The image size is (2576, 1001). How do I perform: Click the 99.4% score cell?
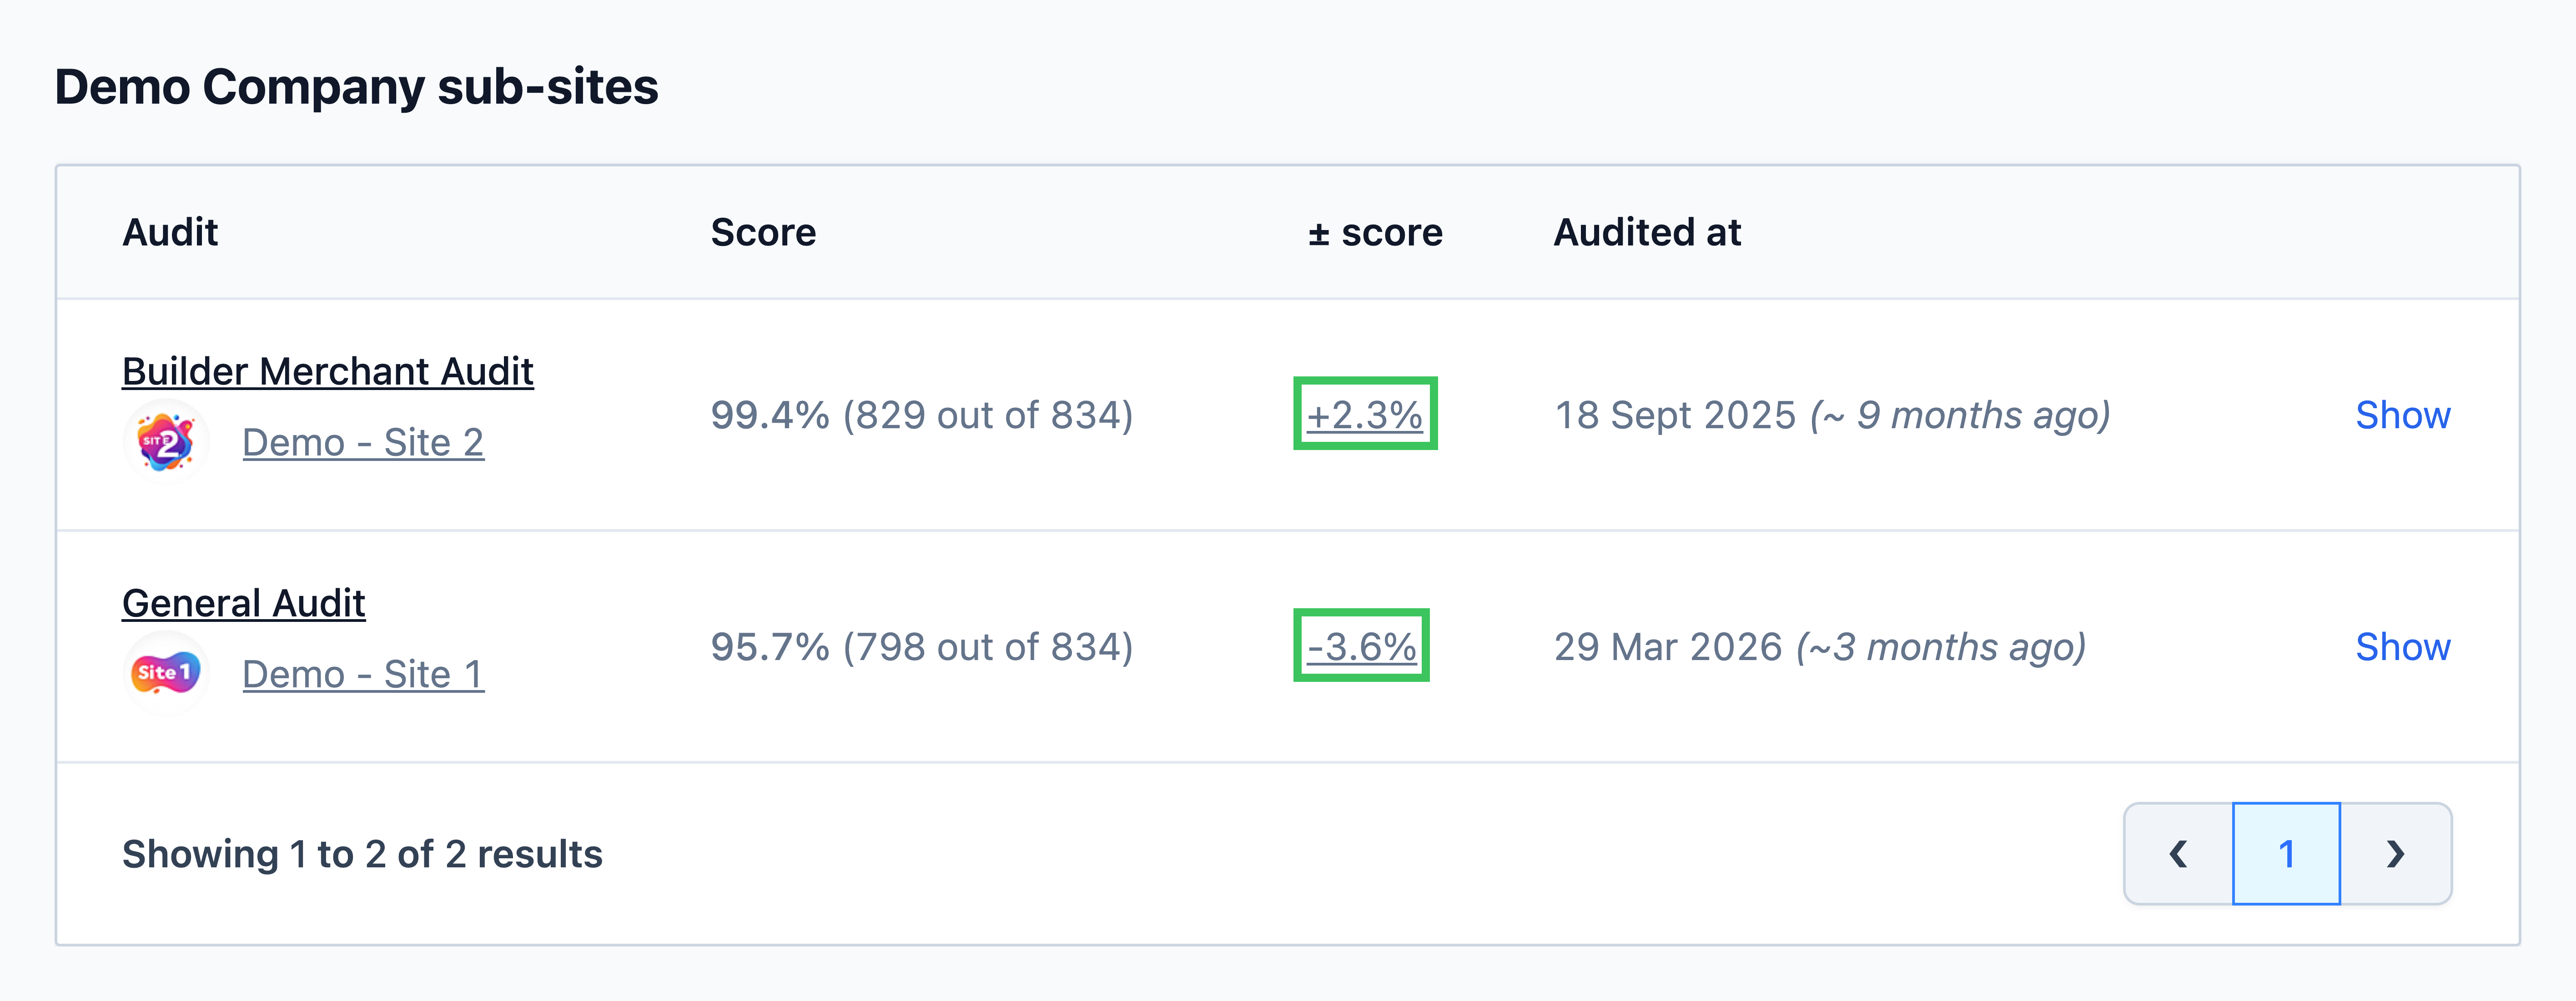[922, 414]
